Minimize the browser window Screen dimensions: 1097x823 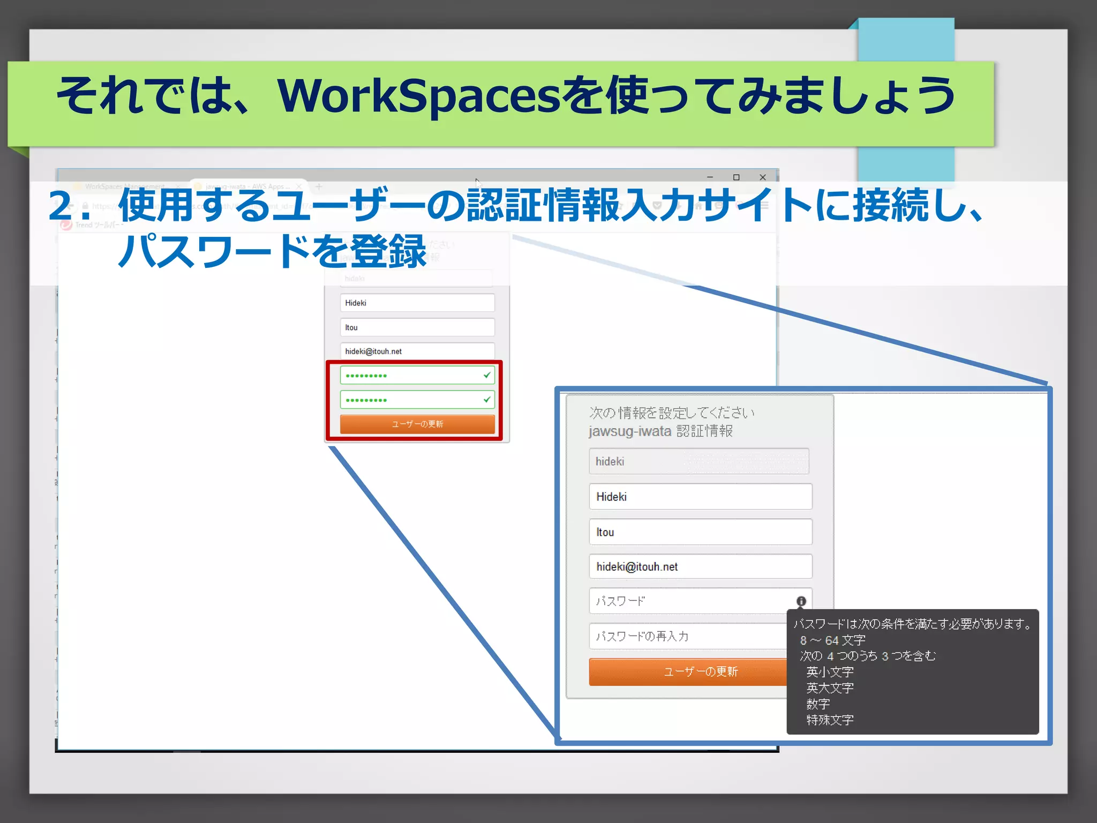coord(710,177)
